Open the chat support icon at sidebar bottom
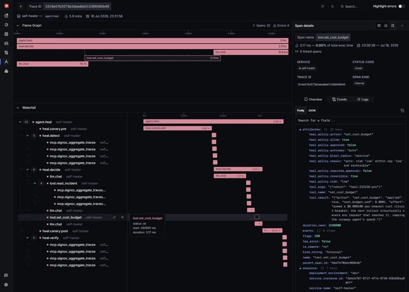The width and height of the screenshot is (409, 292). coord(6,275)
